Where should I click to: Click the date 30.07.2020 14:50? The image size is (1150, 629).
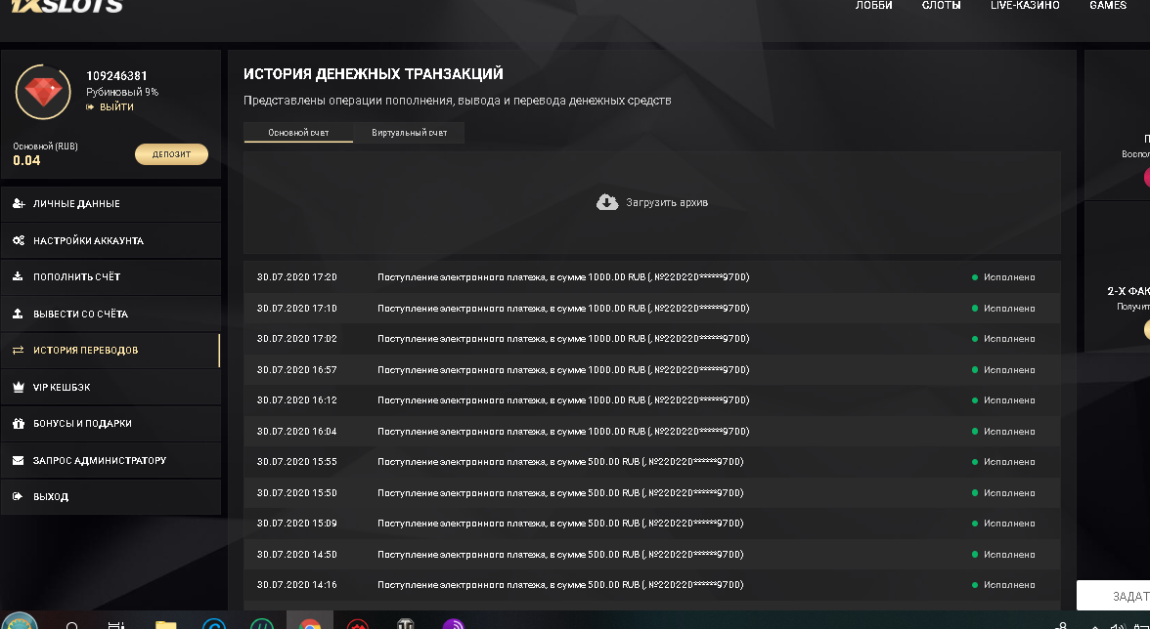tap(297, 555)
